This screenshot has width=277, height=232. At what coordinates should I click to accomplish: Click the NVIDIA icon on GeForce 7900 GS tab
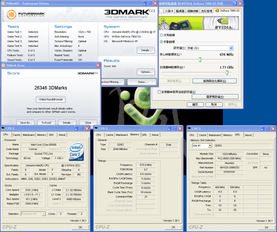217,11
